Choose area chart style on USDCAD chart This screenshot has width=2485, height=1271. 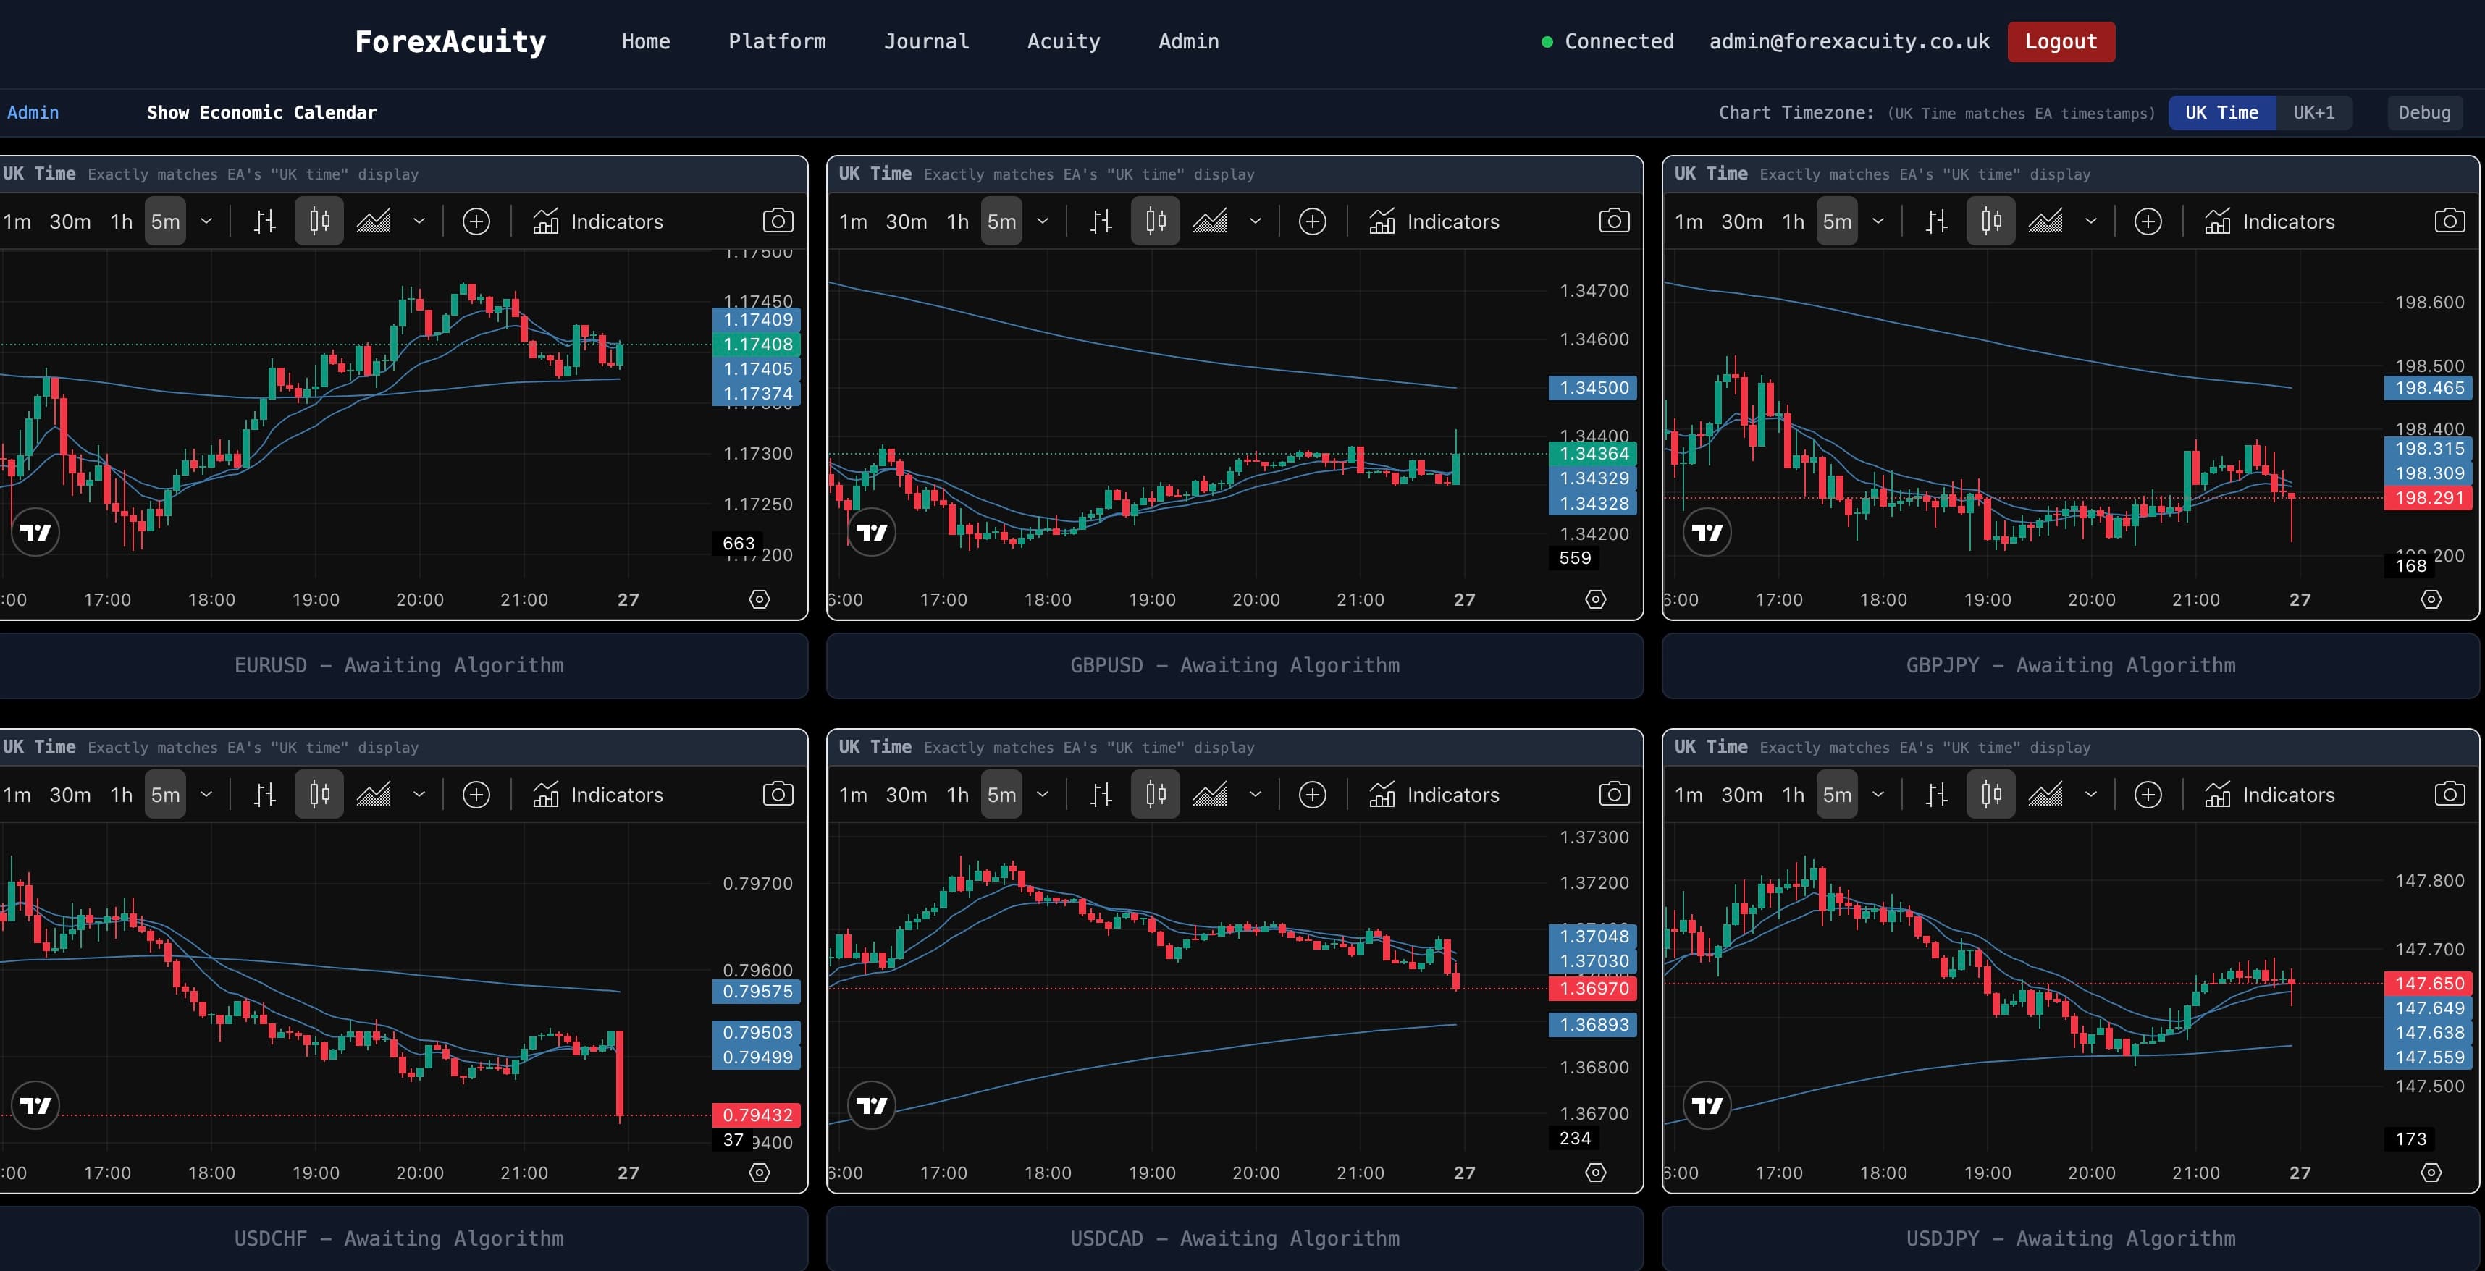1210,795
